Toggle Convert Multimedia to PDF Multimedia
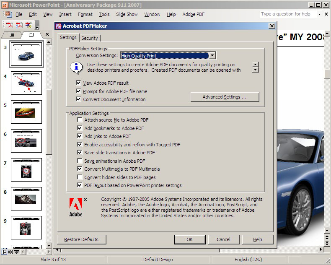Image resolution: width=331 pixels, height=265 pixels. (80, 169)
